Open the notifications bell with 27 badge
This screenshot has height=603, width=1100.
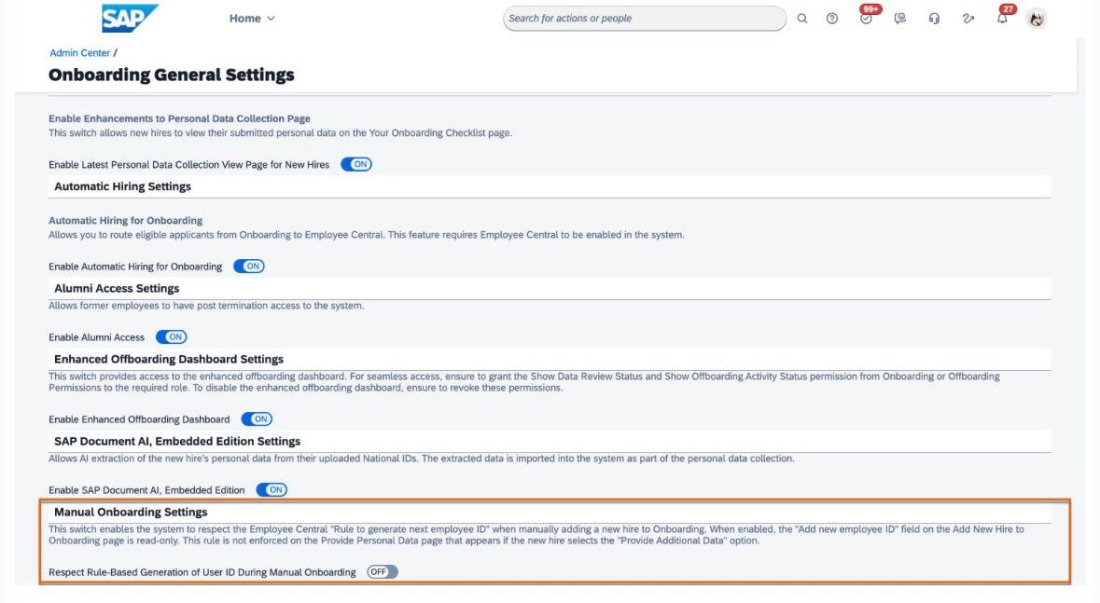[x=1005, y=16]
